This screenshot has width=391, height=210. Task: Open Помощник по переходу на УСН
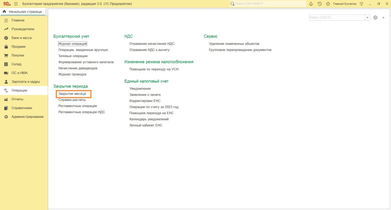[154, 69]
